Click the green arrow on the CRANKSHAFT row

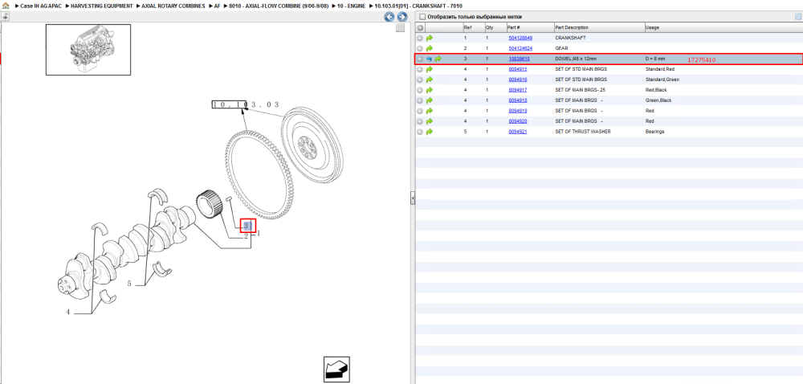point(429,38)
